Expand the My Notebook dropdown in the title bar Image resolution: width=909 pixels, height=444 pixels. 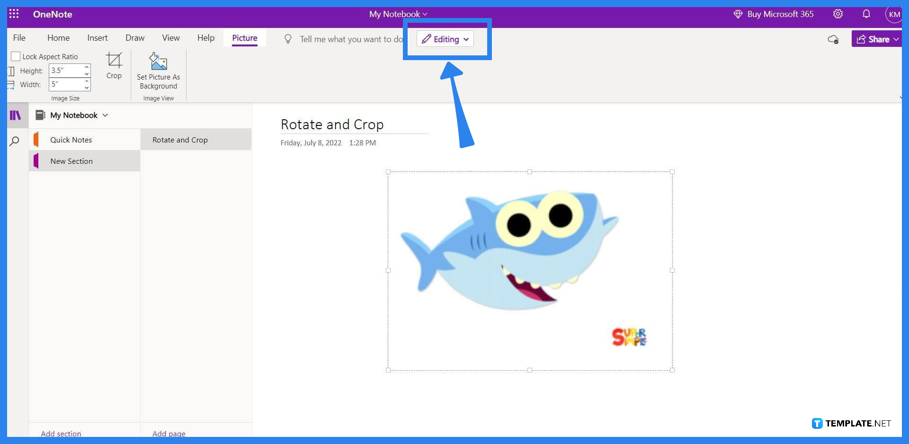tap(425, 14)
